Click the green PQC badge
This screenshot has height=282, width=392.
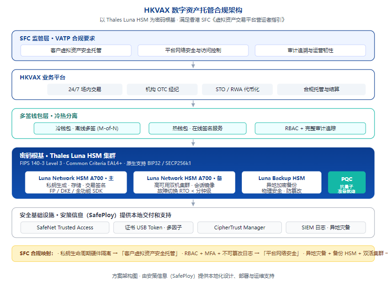(x=347, y=182)
